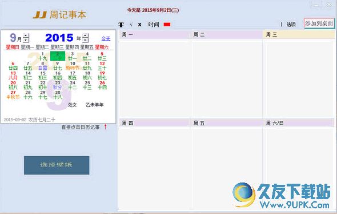Click the 周一 note header
Viewport: 337px width, 214px height.
point(155,35)
